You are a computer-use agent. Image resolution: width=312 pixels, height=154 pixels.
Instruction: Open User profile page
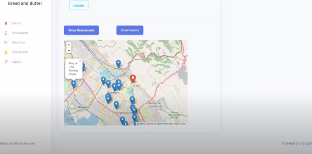pyautogui.click(x=20, y=52)
